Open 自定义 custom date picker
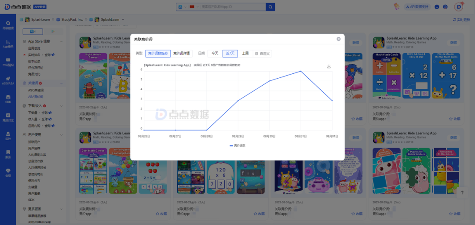Image resolution: width=475 pixels, height=225 pixels. pos(262,54)
